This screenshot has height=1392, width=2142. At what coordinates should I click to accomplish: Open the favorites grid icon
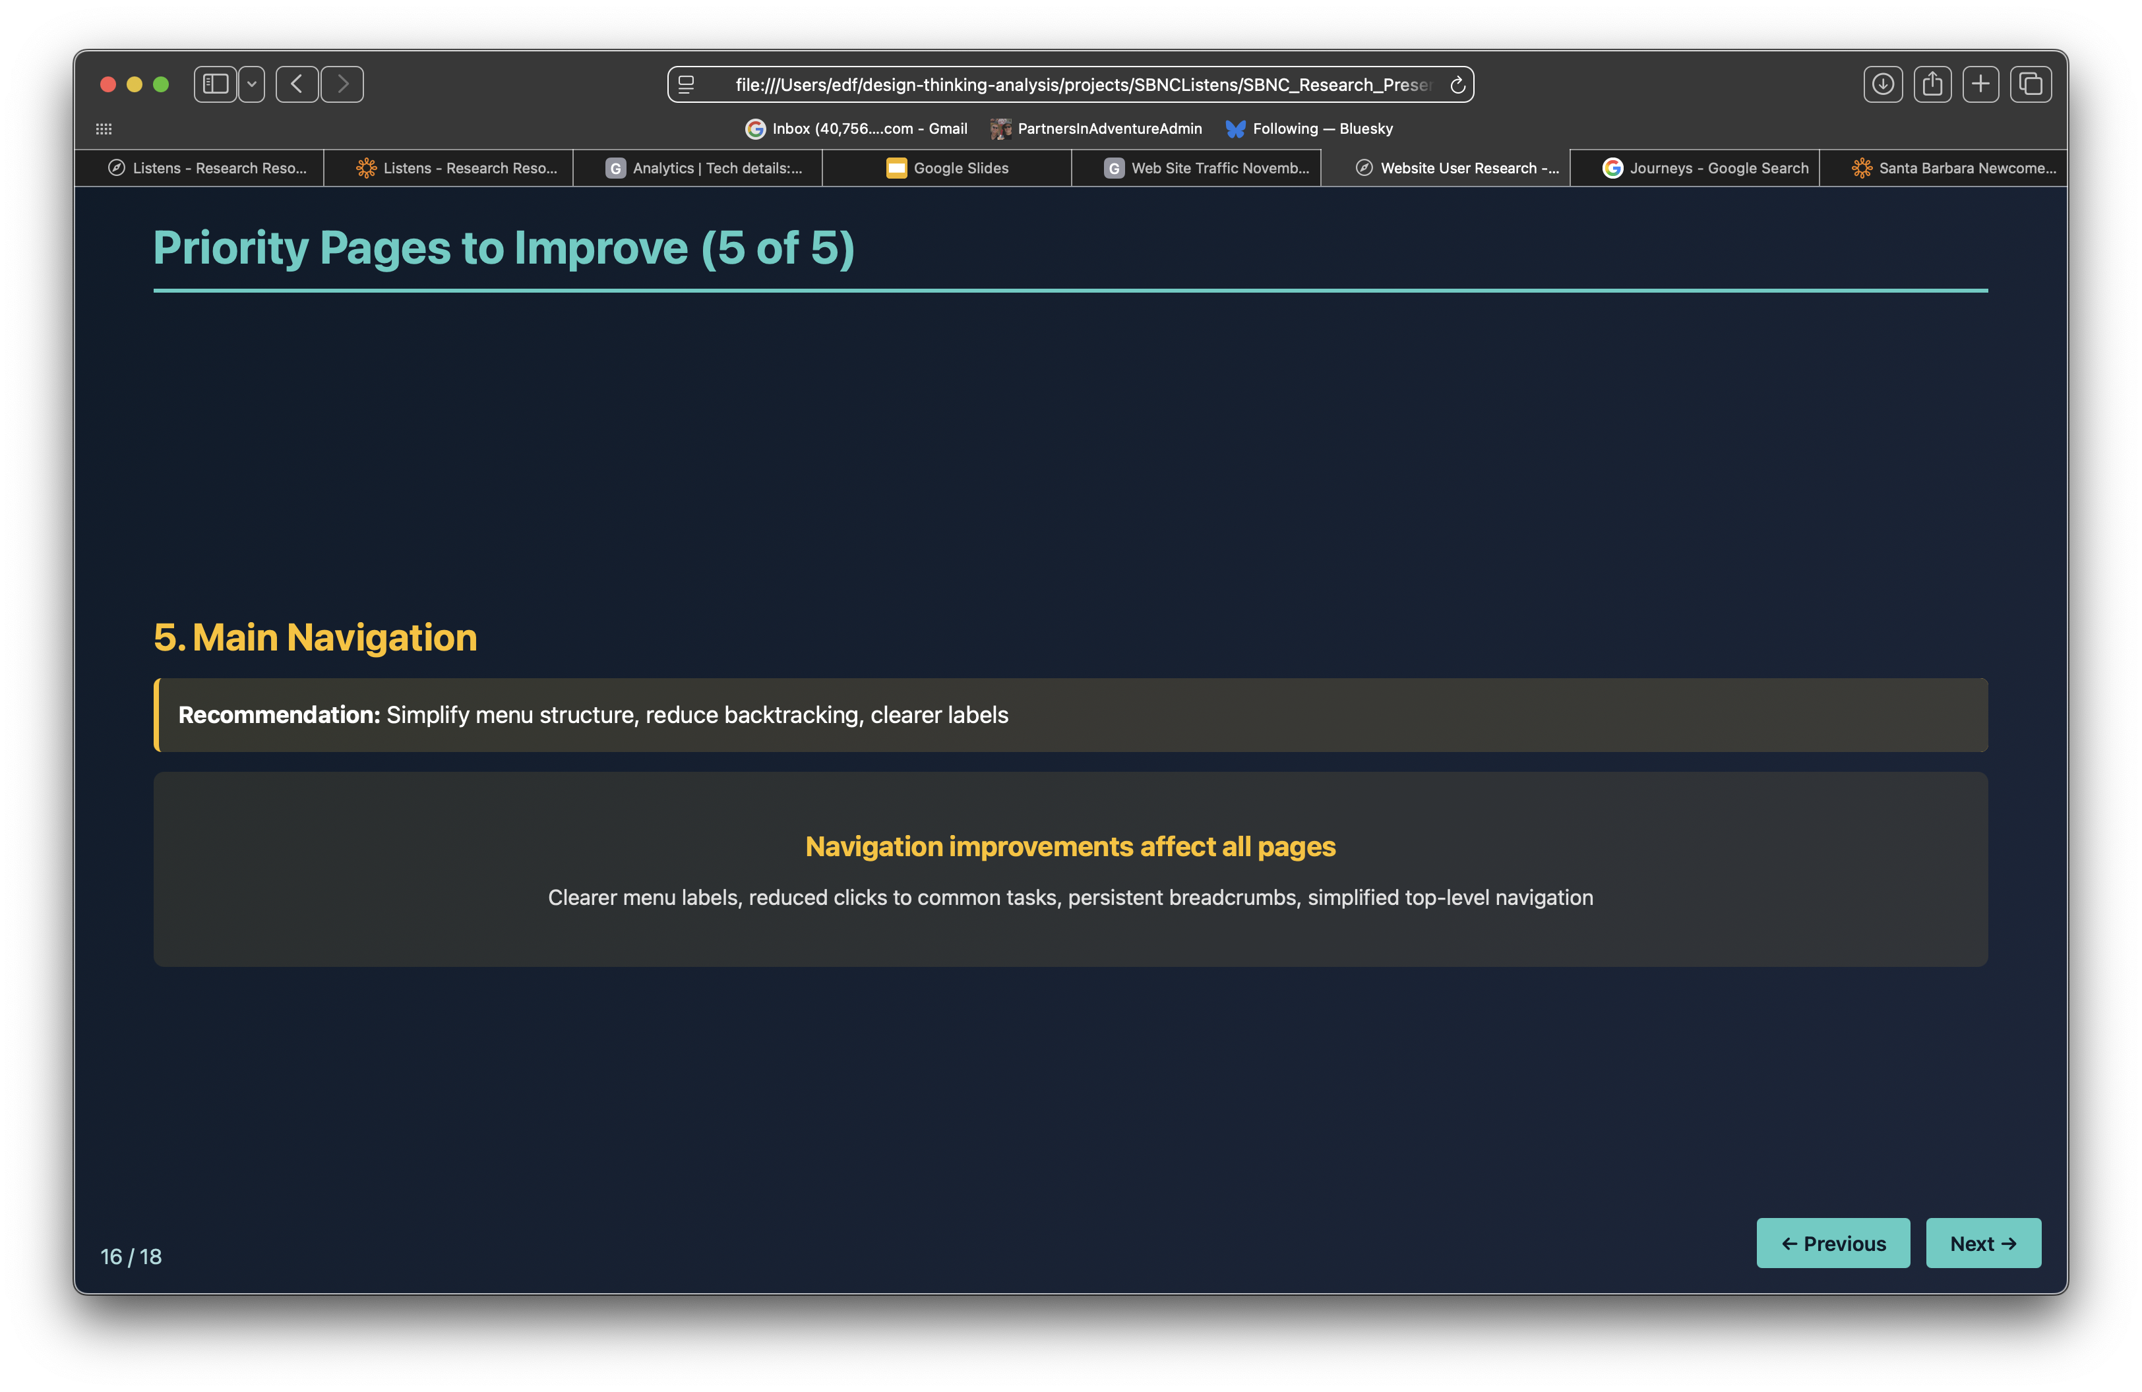click(x=104, y=129)
